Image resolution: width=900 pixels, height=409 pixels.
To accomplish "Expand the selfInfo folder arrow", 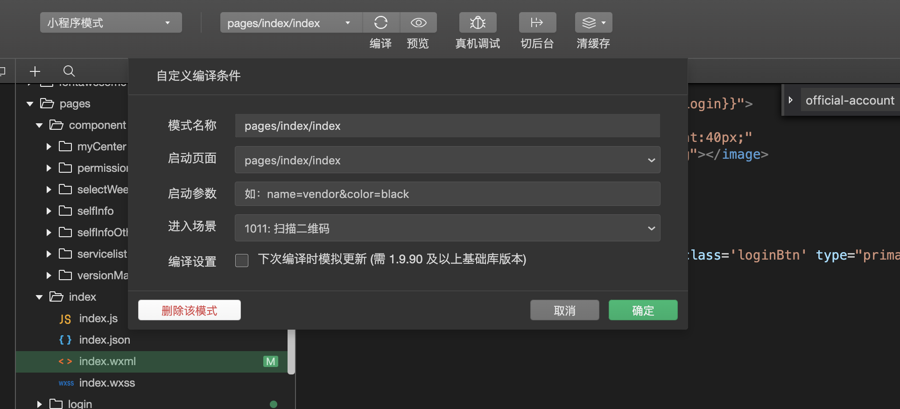I will tap(49, 211).
